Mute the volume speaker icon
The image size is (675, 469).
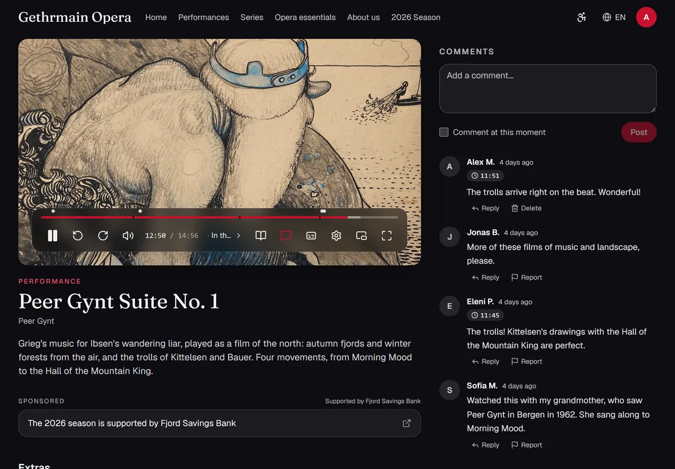tap(128, 236)
